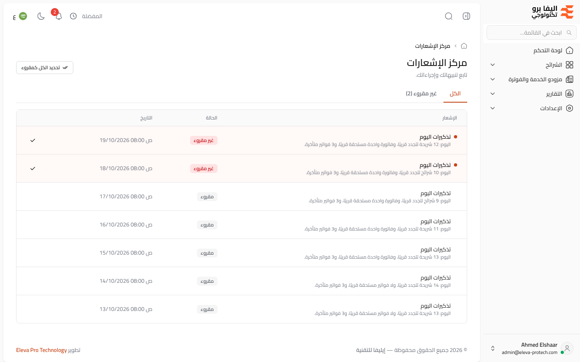Click the home icon in the breadcrumb
Image resolution: width=580 pixels, height=362 pixels.
464,46
